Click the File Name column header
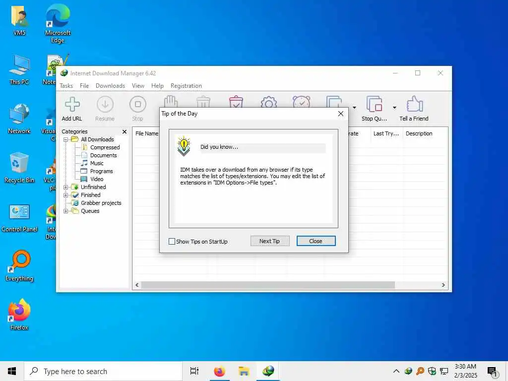 [147, 133]
